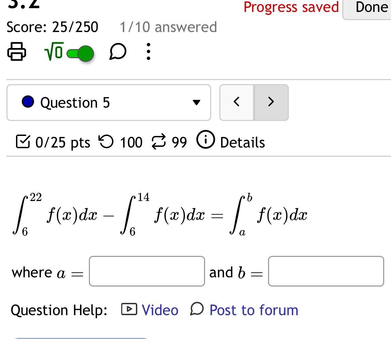Click the right chevron for next question
Screen dimensions: 391x339
point(271,102)
